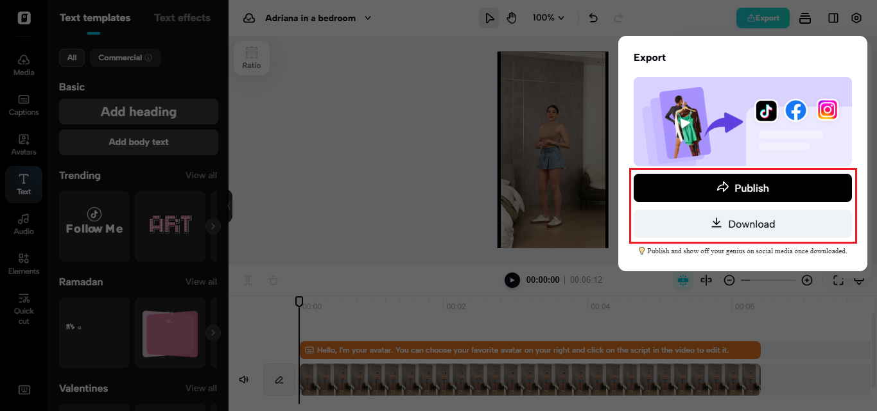Open the Avatars panel

pyautogui.click(x=24, y=144)
